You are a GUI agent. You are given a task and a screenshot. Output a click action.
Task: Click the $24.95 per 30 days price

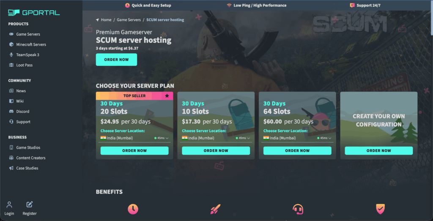[x=126, y=121]
